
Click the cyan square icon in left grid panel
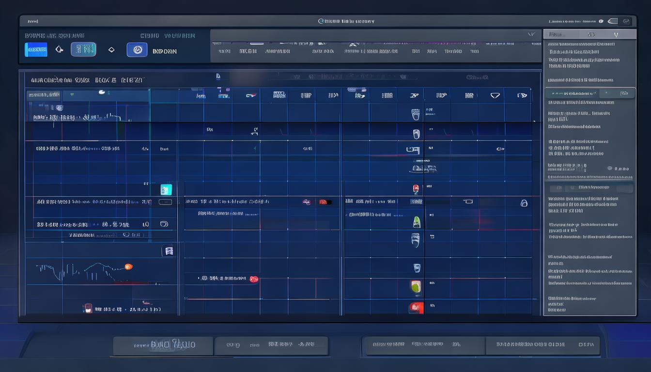pyautogui.click(x=166, y=189)
